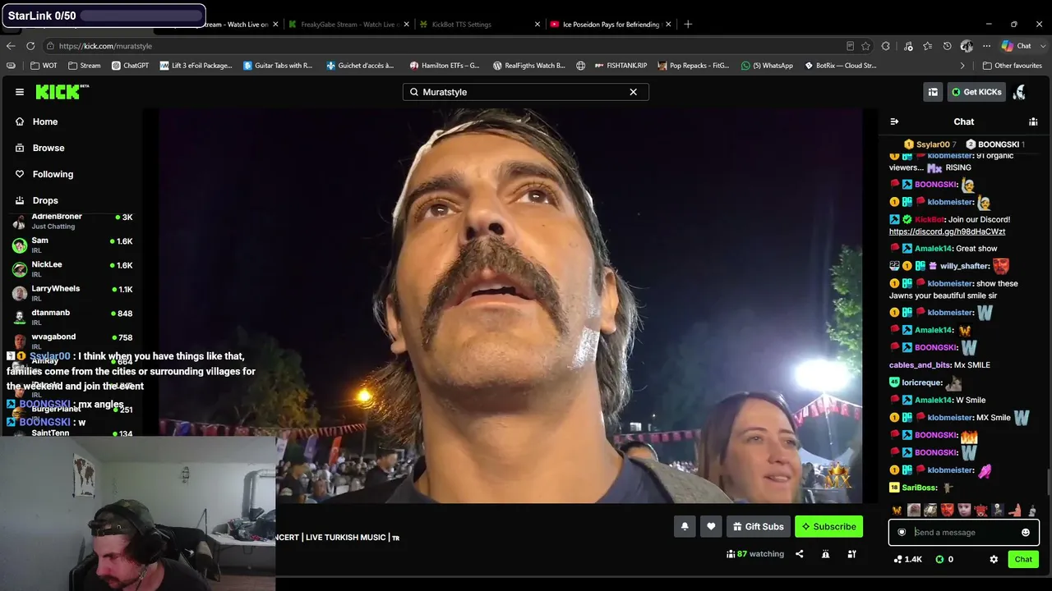Open the BotRix Cloud Stream bookmark

[x=841, y=66]
